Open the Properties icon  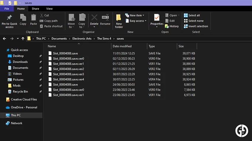[x=157, y=18]
